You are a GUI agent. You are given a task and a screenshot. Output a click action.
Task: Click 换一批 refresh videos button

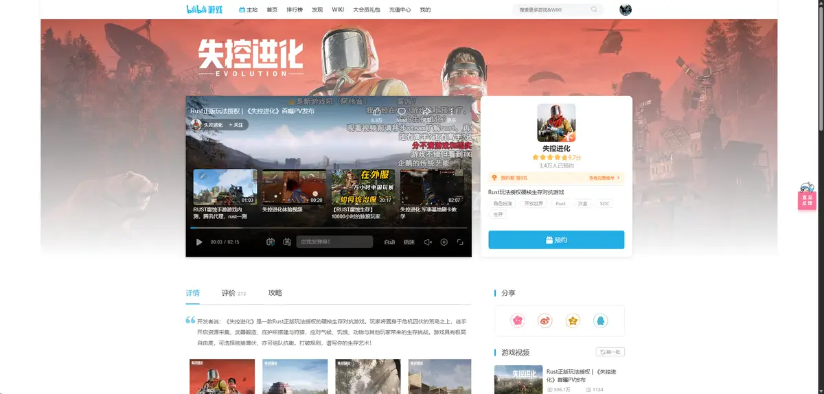click(x=610, y=352)
